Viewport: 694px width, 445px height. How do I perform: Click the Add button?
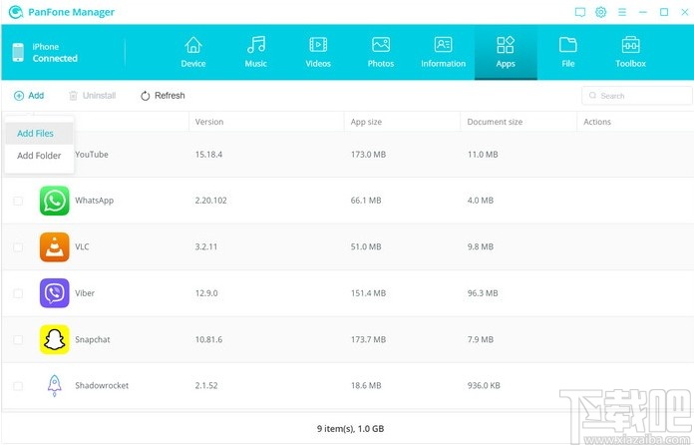point(29,95)
